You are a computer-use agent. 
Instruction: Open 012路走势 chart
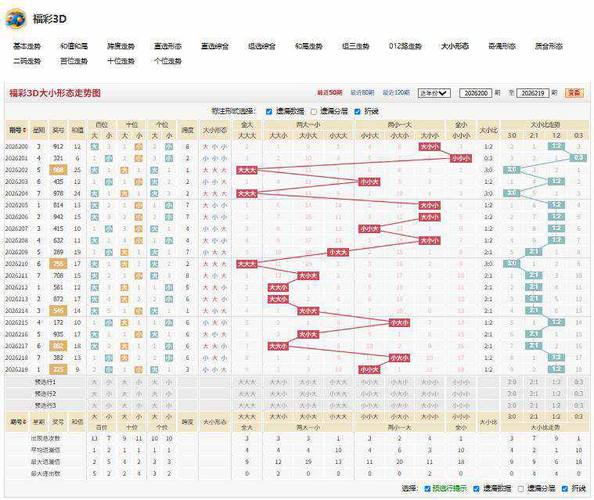pos(405,46)
